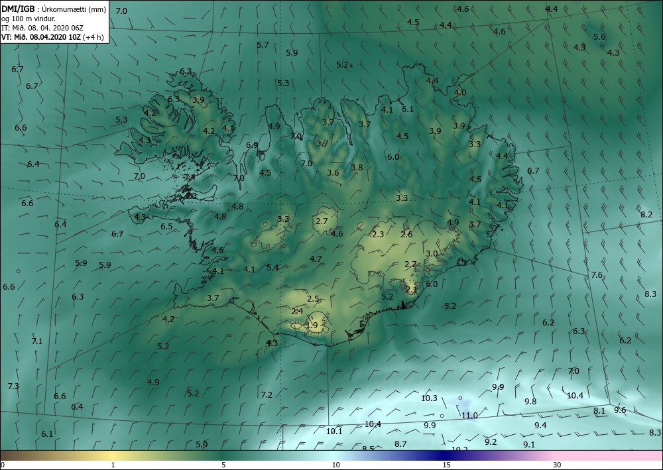The width and height of the screenshot is (663, 470).
Task: Select the 2.6 value over the large glacier
Action: point(406,234)
